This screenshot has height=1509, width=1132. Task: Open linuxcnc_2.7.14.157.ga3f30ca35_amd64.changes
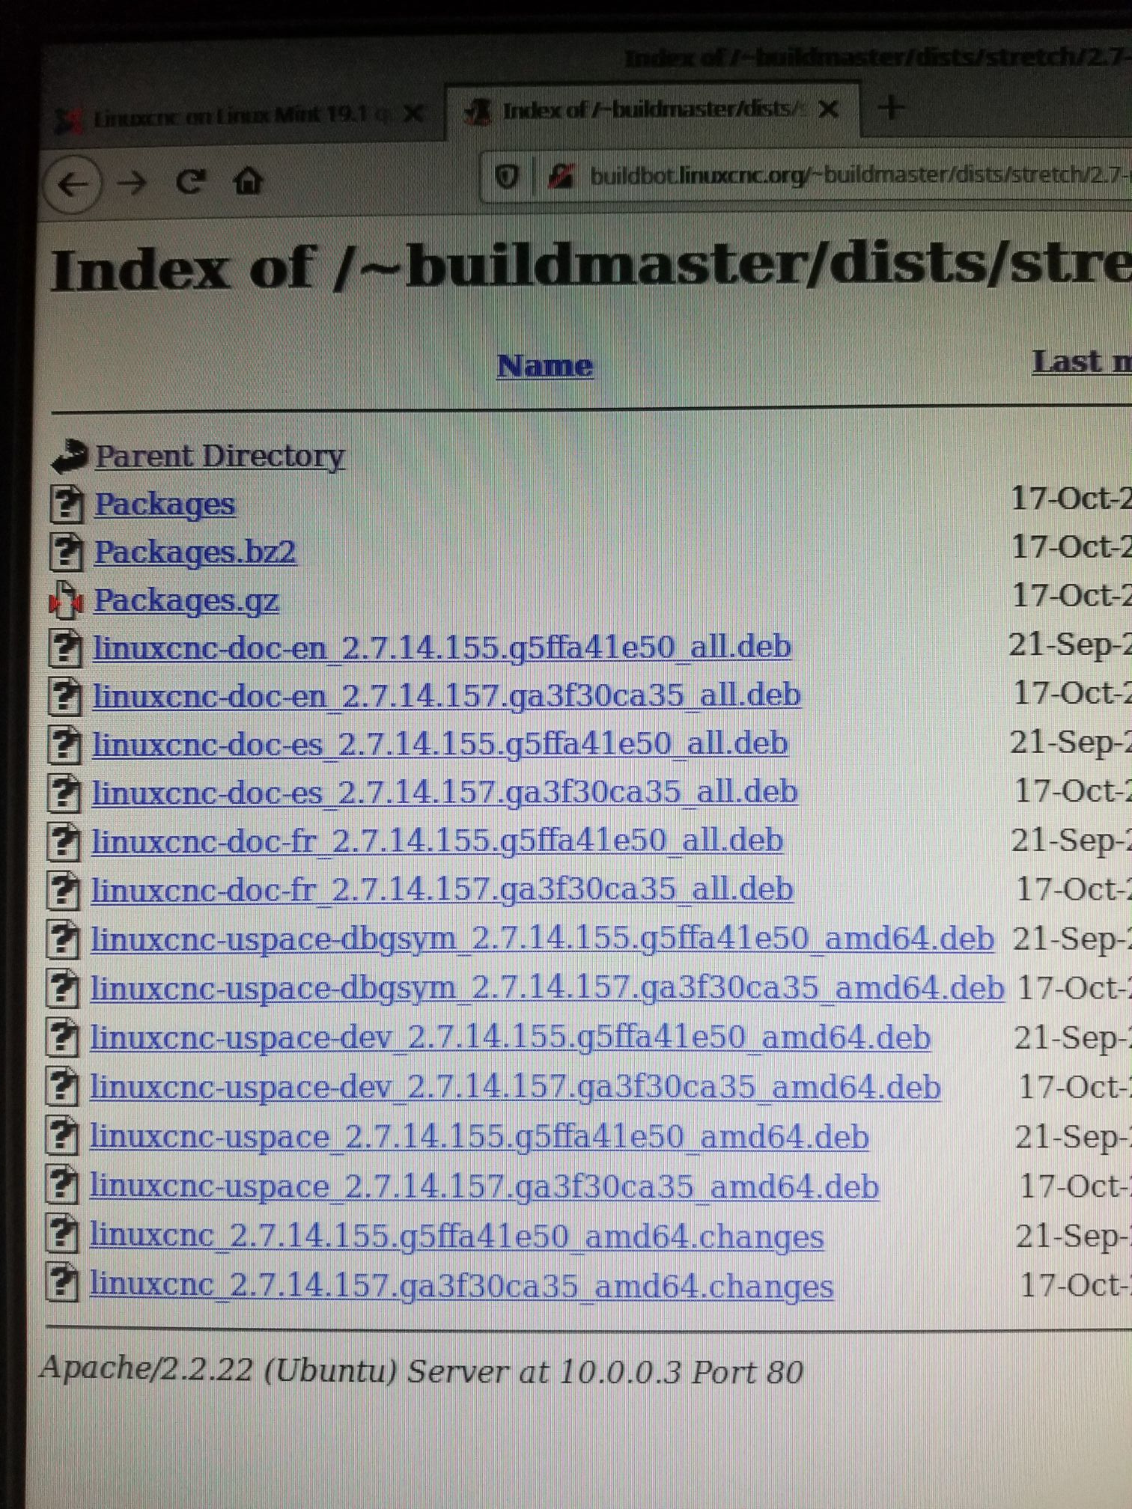[461, 1286]
